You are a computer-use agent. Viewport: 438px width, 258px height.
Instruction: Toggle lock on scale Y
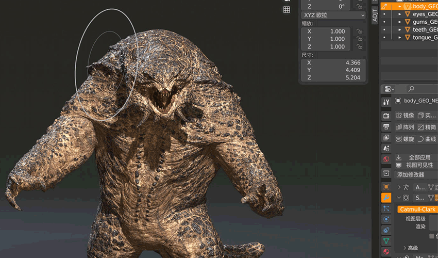pos(359,39)
